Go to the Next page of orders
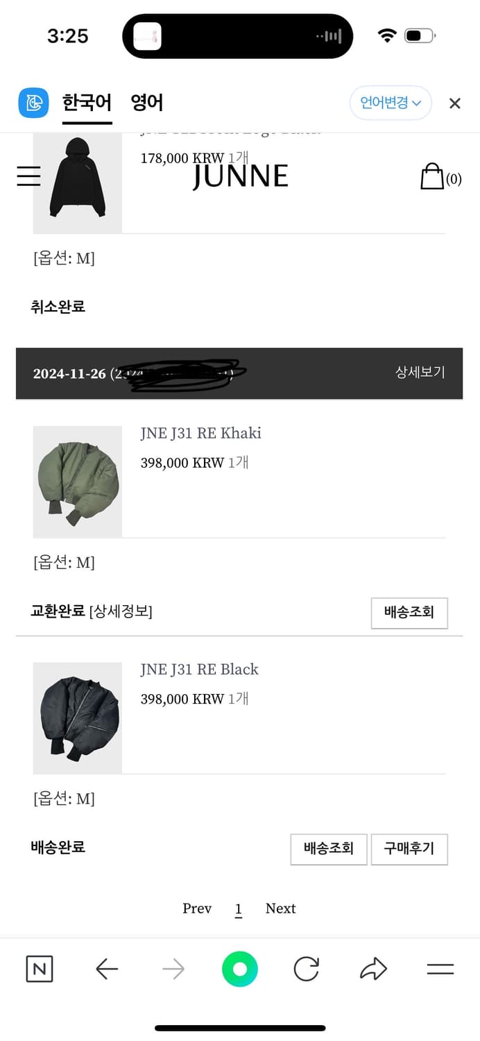Viewport: 480px width, 1041px height. tap(280, 908)
